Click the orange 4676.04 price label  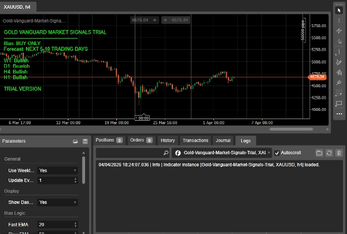pyautogui.click(x=317, y=77)
